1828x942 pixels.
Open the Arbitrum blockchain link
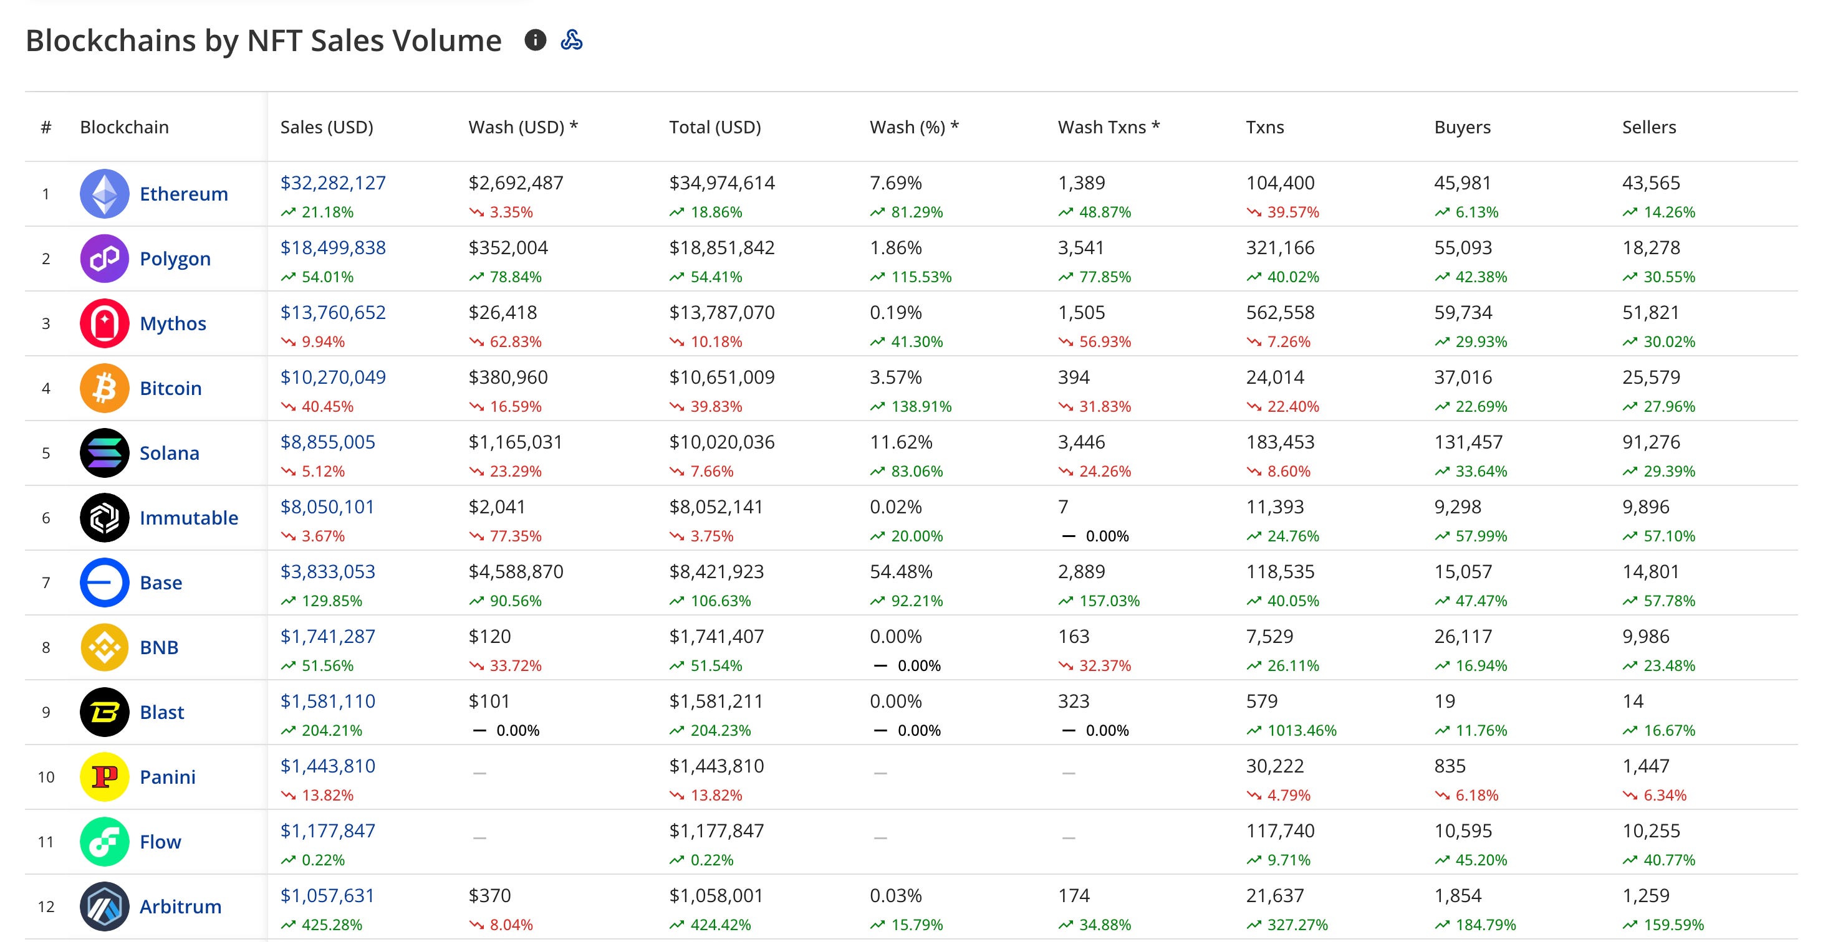point(180,906)
